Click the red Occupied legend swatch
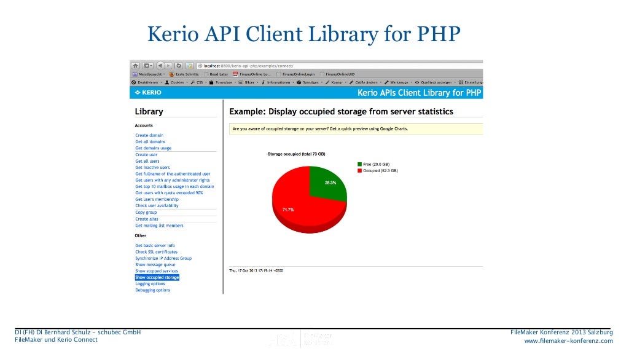This screenshot has height=354, width=629. pos(360,171)
